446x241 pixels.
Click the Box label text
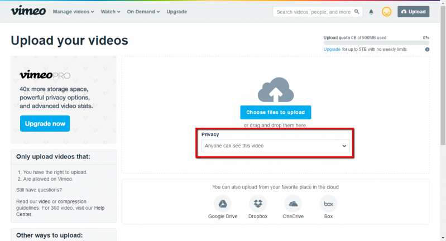pos(329,216)
